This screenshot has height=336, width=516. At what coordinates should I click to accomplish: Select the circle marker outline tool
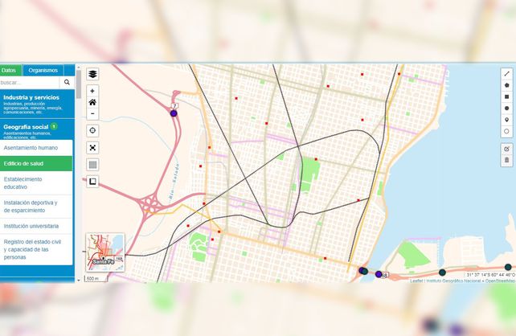tap(507, 131)
